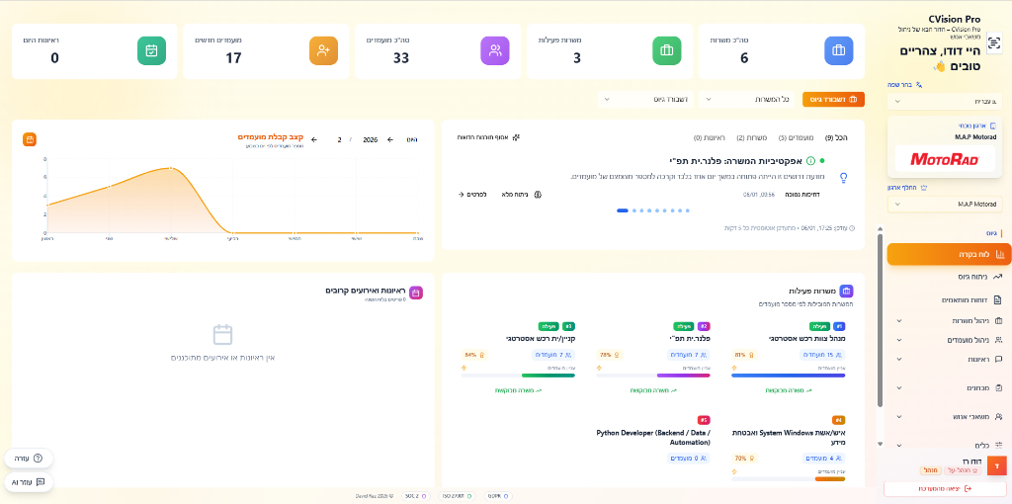Click the large empty calendar icon in upcoming interviews

222,334
